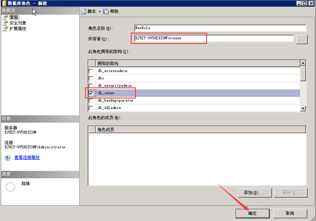Select the db_securityadmin row text
This screenshot has height=221, width=316.
(115, 86)
